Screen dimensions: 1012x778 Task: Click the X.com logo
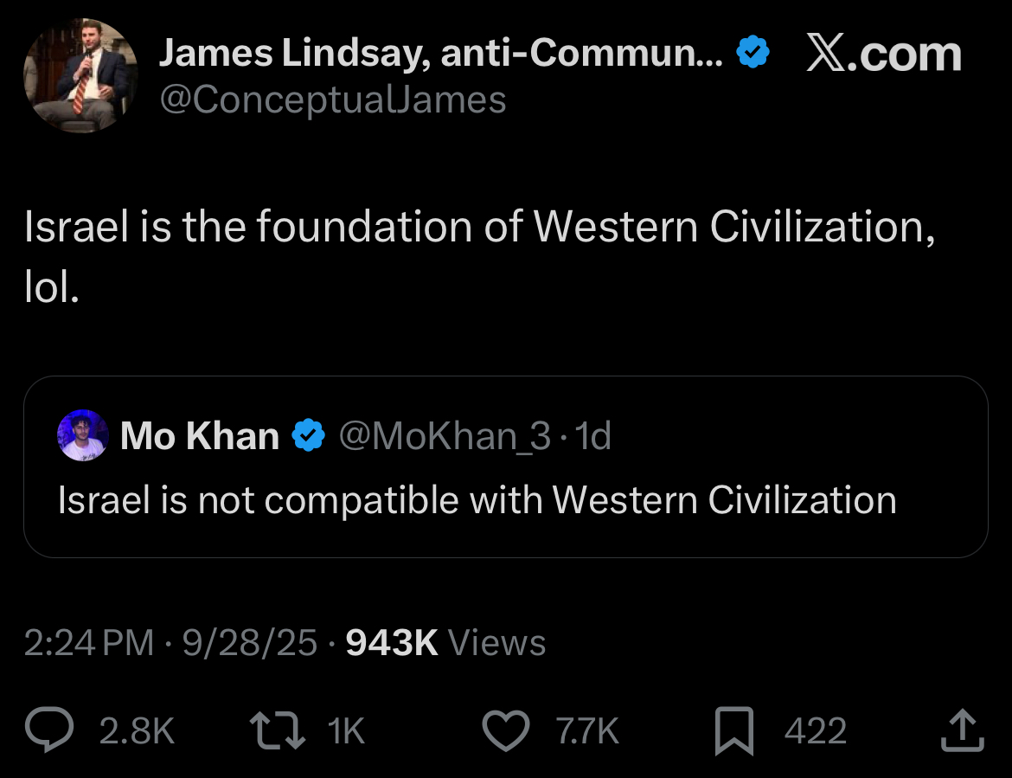pos(883,55)
